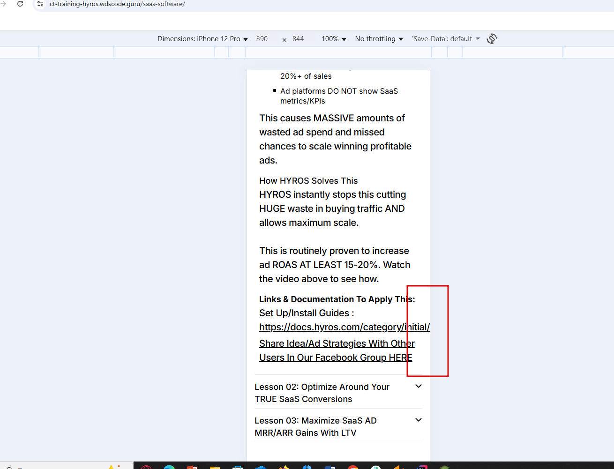
Task: Click the 'This causes MASSIVE amounts' paragraph
Action: 335,139
